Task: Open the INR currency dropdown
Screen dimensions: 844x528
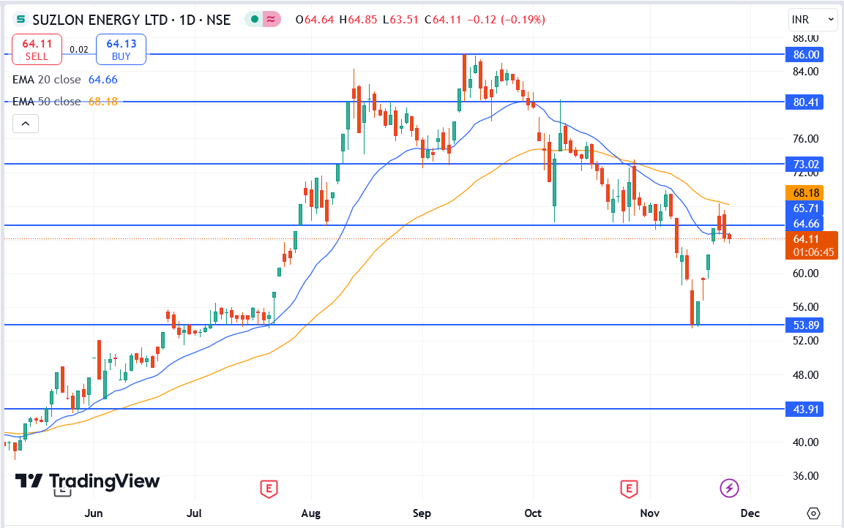Action: pos(813,20)
